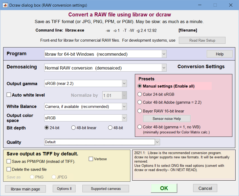Toggle Save as PPM/PGM checkbox
This screenshot has width=239, height=196.
[9, 161]
